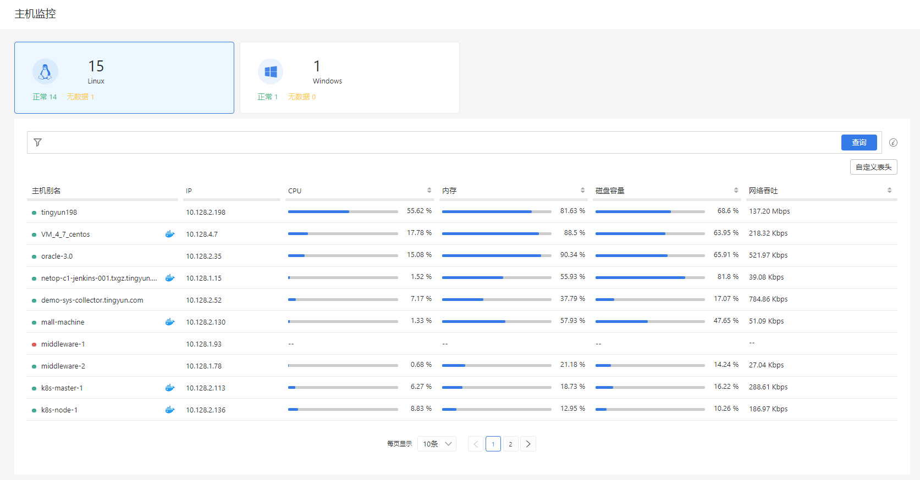The width and height of the screenshot is (920, 480).
Task: Click Linux 正常 14 status text
Action: [x=45, y=97]
